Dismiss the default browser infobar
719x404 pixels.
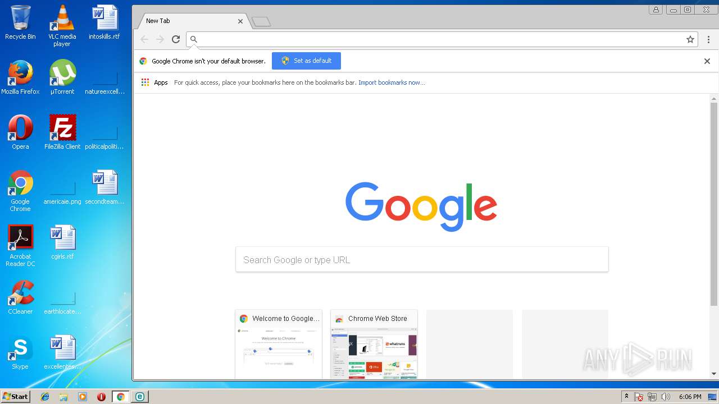[x=707, y=61]
